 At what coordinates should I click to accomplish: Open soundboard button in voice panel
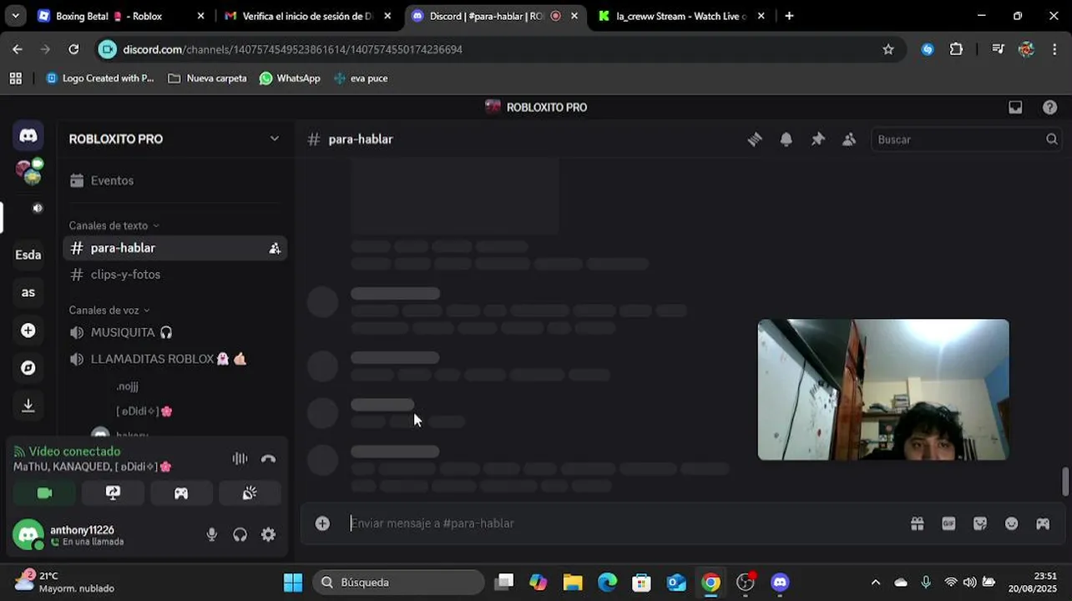[250, 493]
